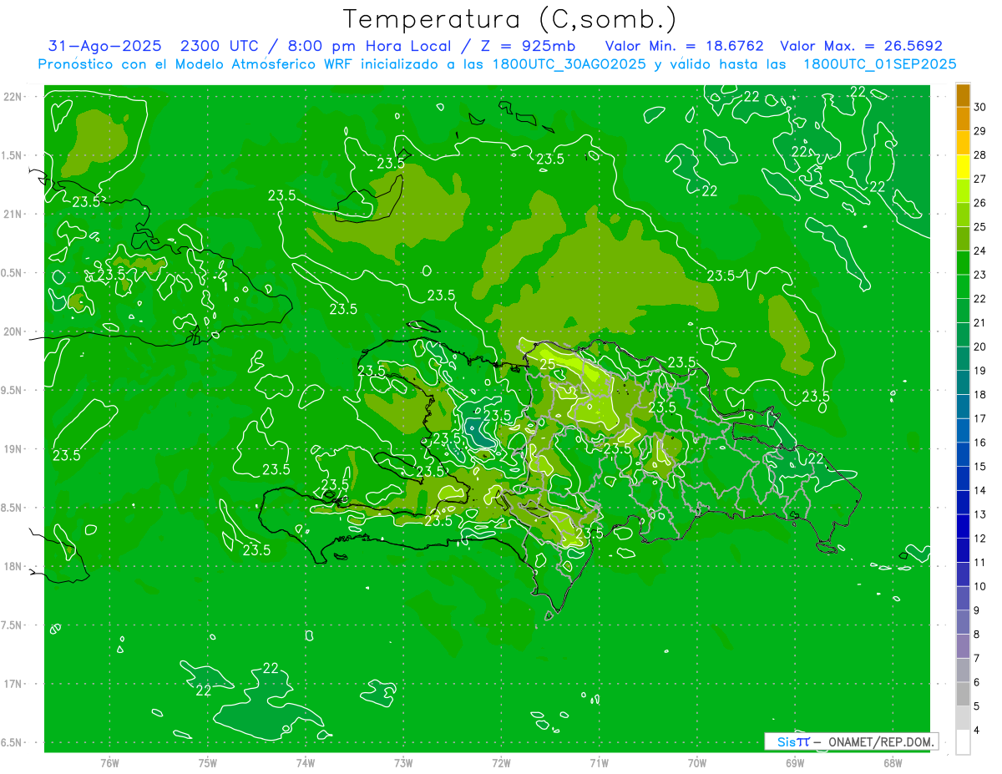Click 'Valor Max. = 26.5692' value
Screen dimensions: 1002x774
coord(861,46)
